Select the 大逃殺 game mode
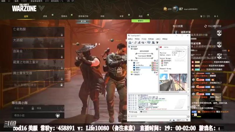 pos(38,43)
